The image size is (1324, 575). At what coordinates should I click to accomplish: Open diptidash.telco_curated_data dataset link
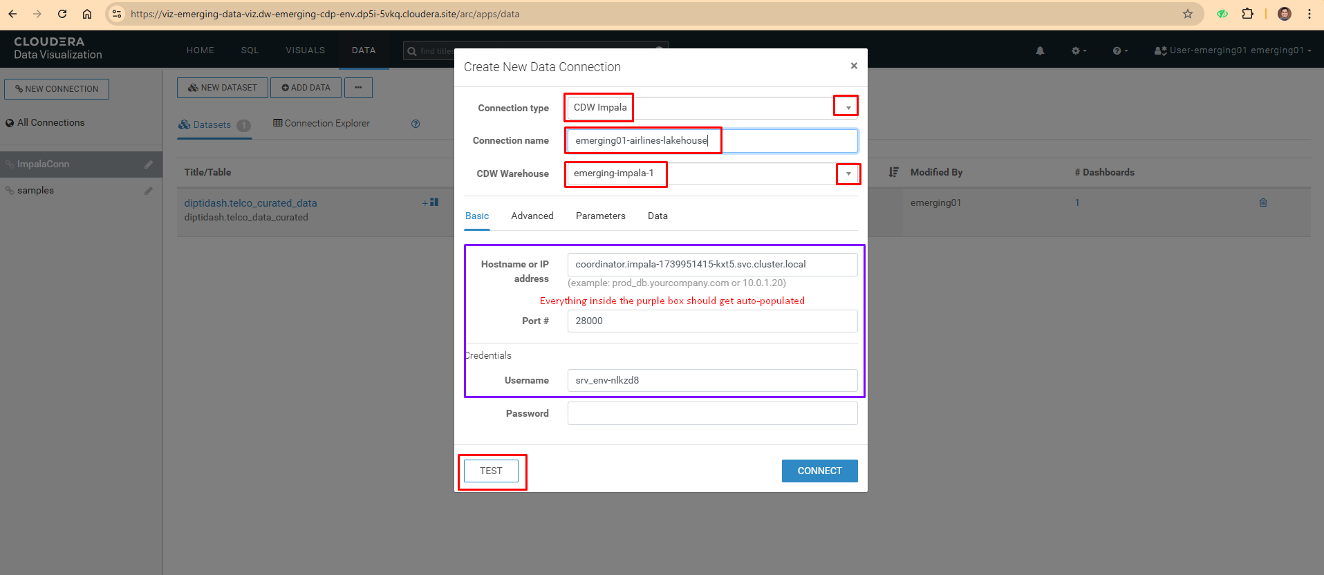[x=250, y=203]
